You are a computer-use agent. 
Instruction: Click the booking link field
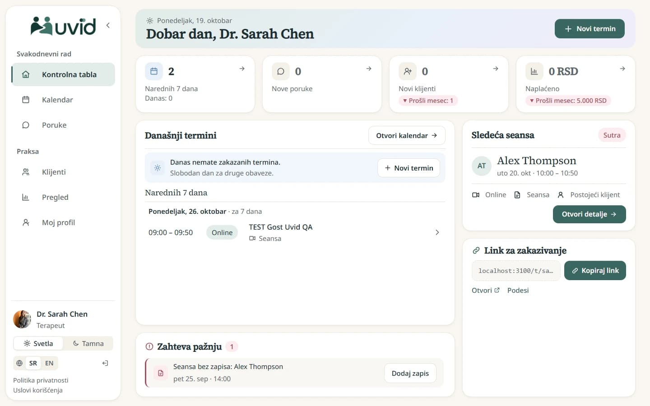516,271
